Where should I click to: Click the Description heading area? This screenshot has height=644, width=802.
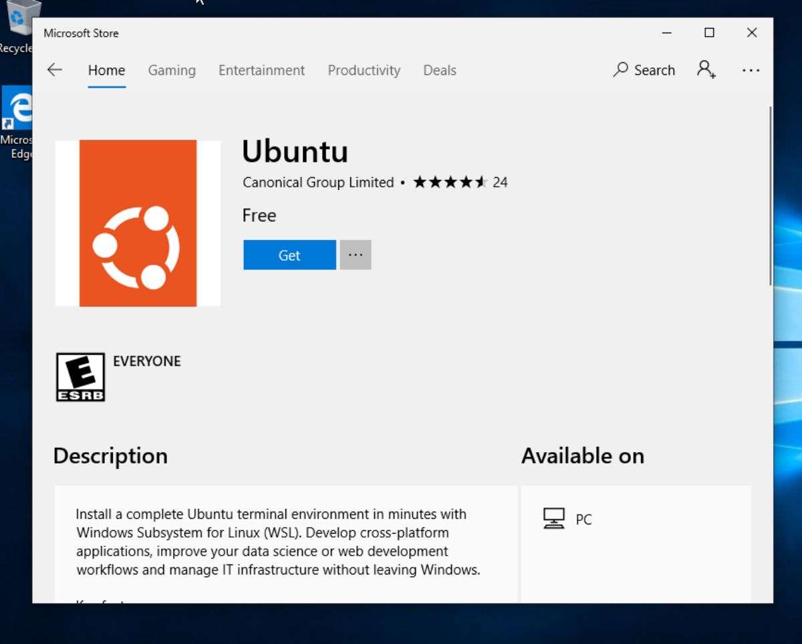(x=110, y=456)
